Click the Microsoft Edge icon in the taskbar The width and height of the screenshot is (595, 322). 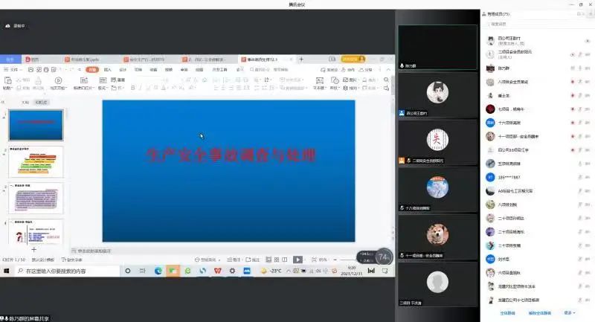coord(158,271)
